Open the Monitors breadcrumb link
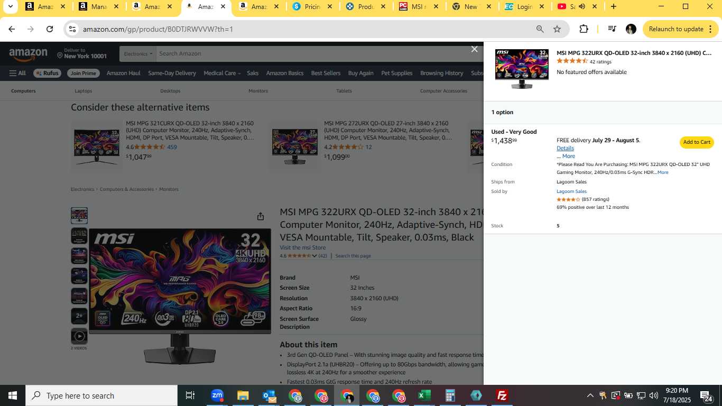 click(169, 189)
